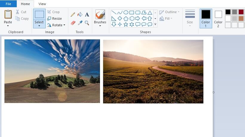Choose the Oval shape
The height and width of the screenshot is (137, 245).
[x=126, y=12]
